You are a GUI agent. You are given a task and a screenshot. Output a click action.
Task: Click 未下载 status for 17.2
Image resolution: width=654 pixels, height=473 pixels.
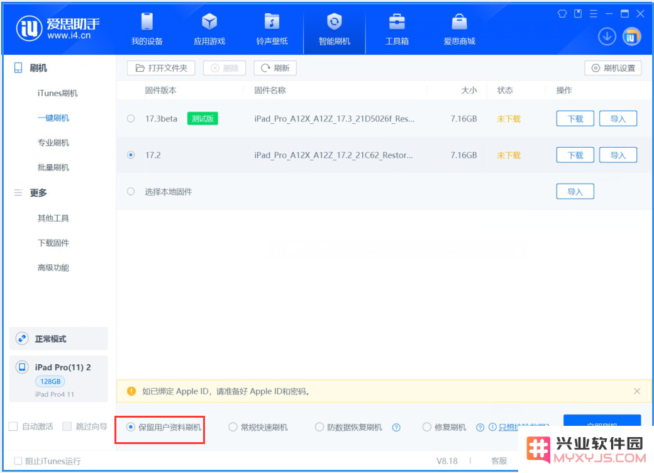click(x=509, y=155)
